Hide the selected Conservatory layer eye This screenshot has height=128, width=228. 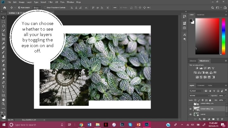click(x=191, y=109)
